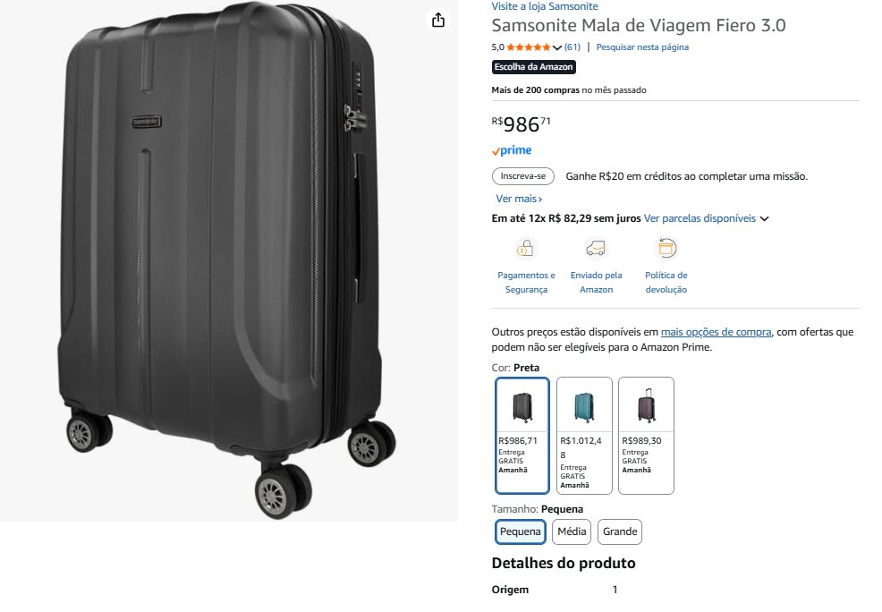The image size is (882, 612).
Task: Click the Pagamentos e Segurança padlock icon
Action: coord(526,248)
